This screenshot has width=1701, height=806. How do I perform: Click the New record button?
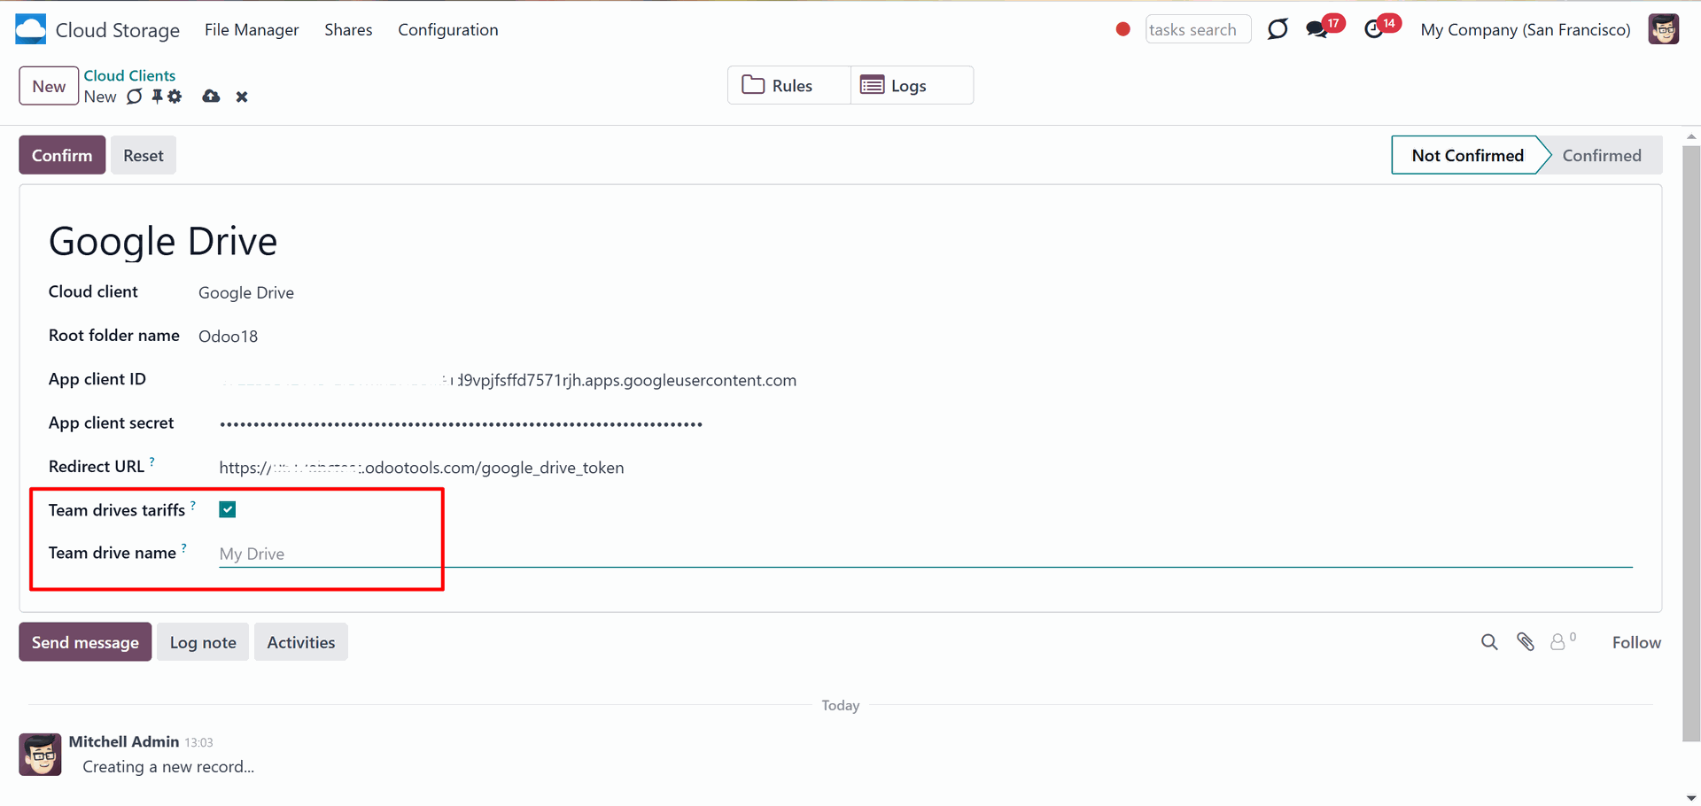49,86
